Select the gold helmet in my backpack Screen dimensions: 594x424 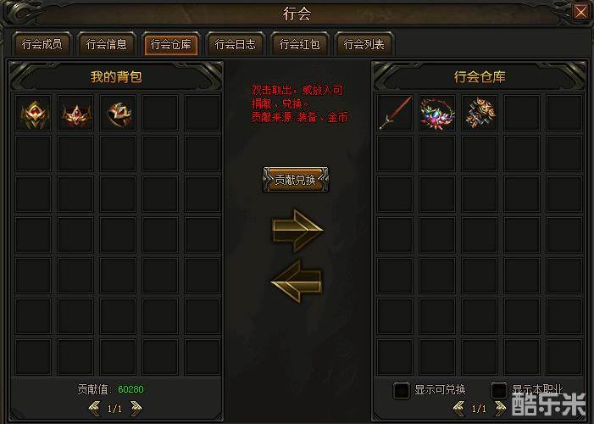pos(33,114)
